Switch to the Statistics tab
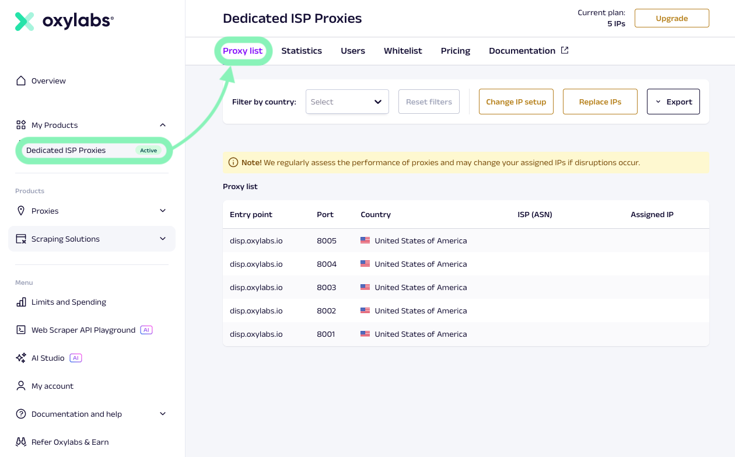Viewport: 735px width, 457px height. click(302, 51)
